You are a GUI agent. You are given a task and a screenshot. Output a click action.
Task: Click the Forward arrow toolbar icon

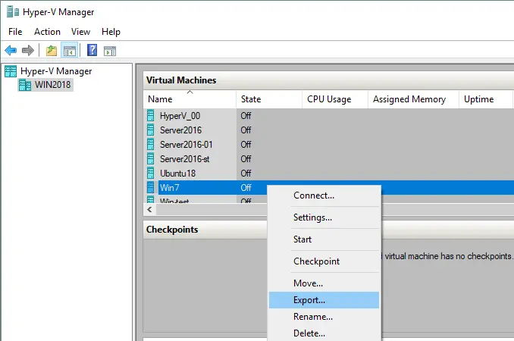(x=28, y=51)
